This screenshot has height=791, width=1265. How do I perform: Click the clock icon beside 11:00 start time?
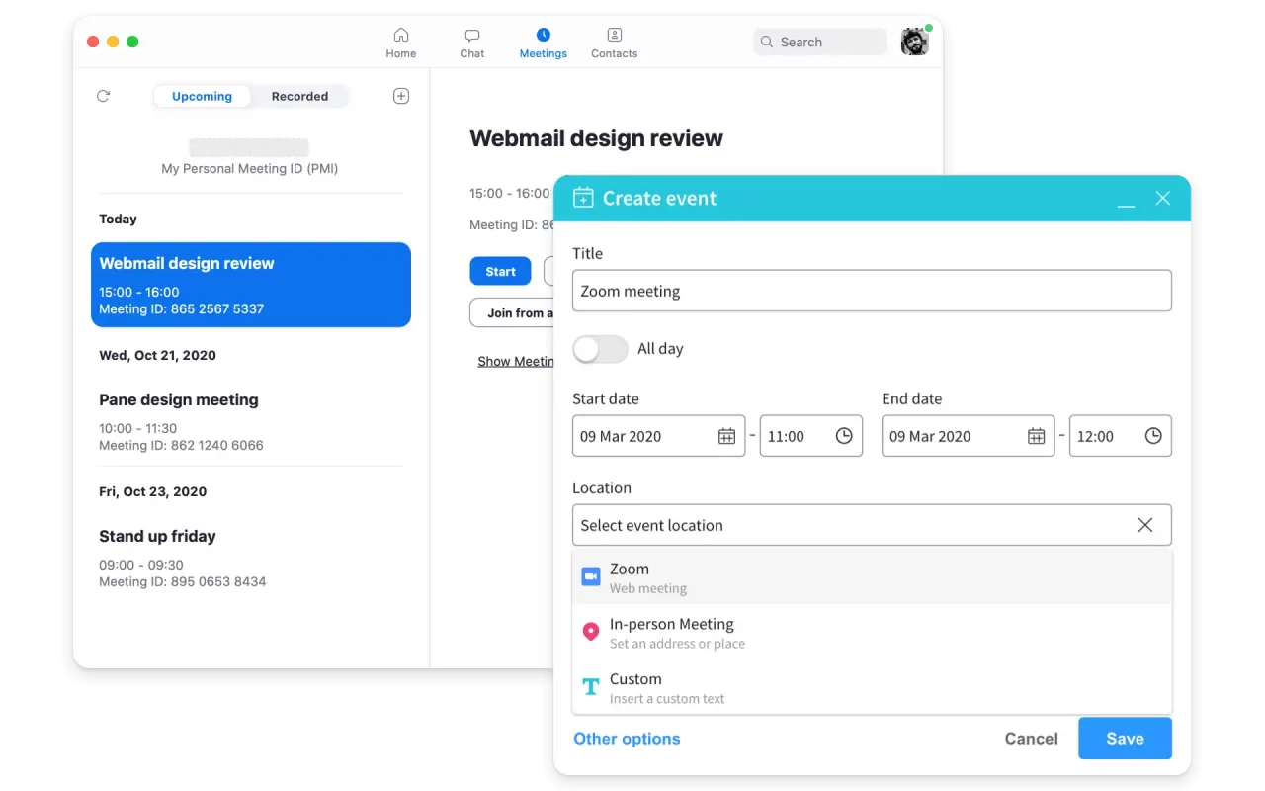click(x=844, y=436)
